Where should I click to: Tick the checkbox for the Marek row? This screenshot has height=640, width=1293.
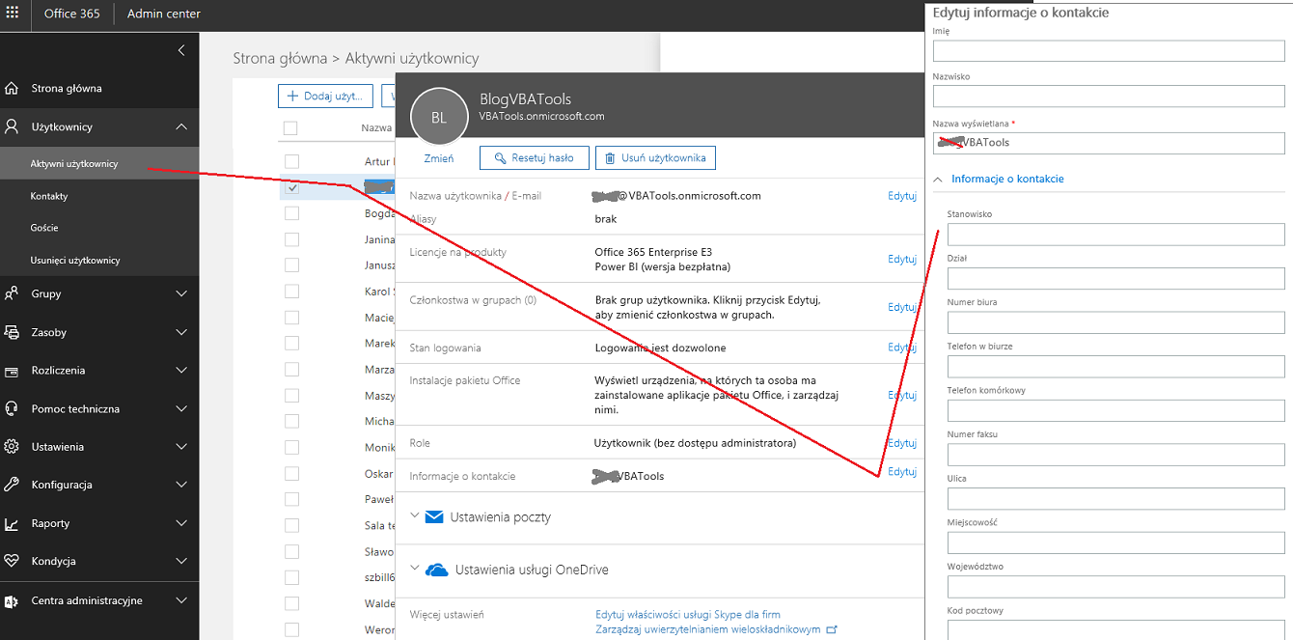291,344
